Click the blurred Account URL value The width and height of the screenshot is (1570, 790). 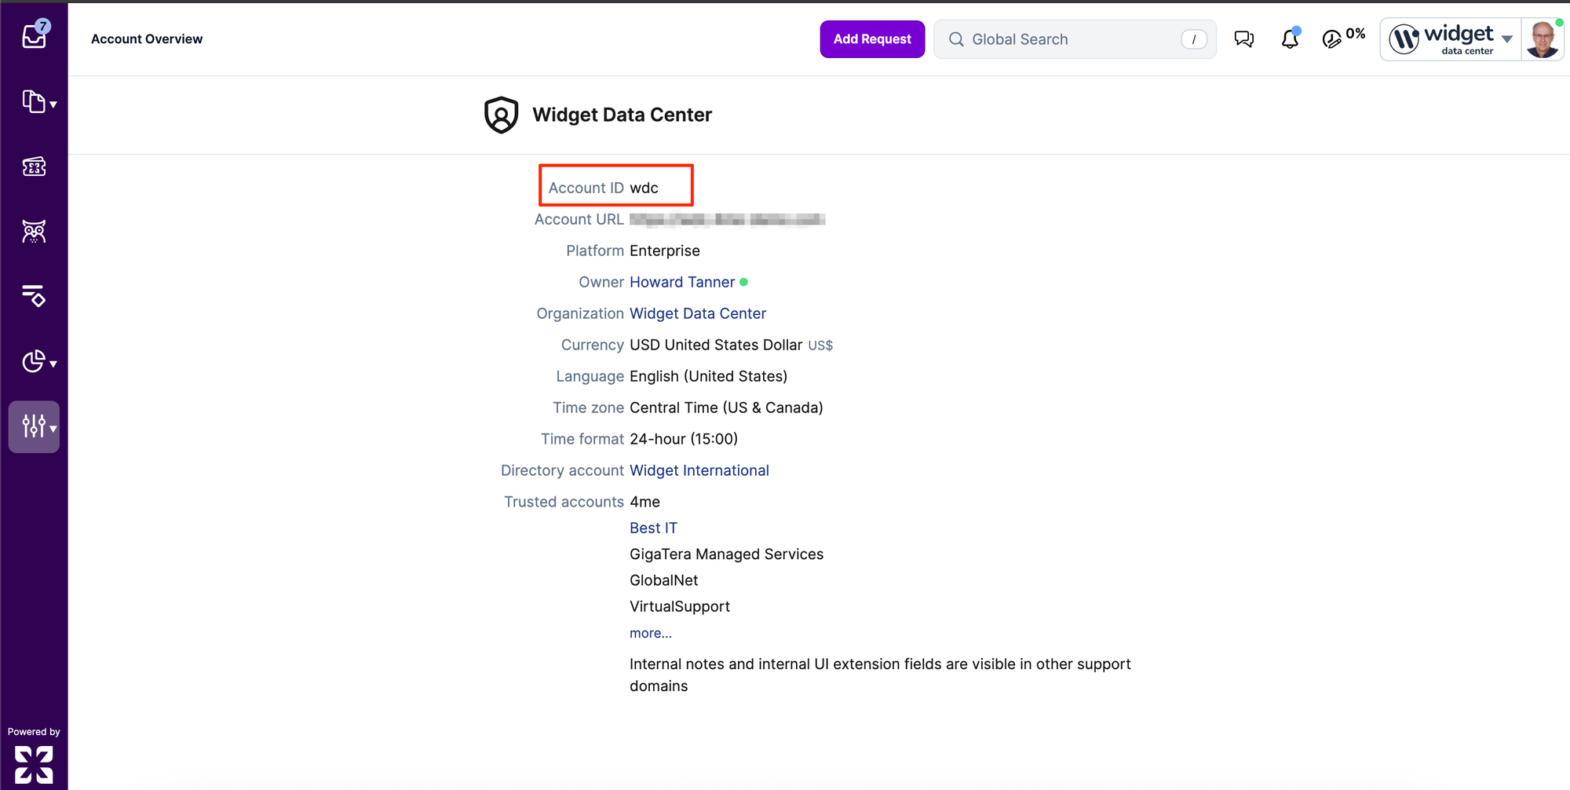pos(727,219)
